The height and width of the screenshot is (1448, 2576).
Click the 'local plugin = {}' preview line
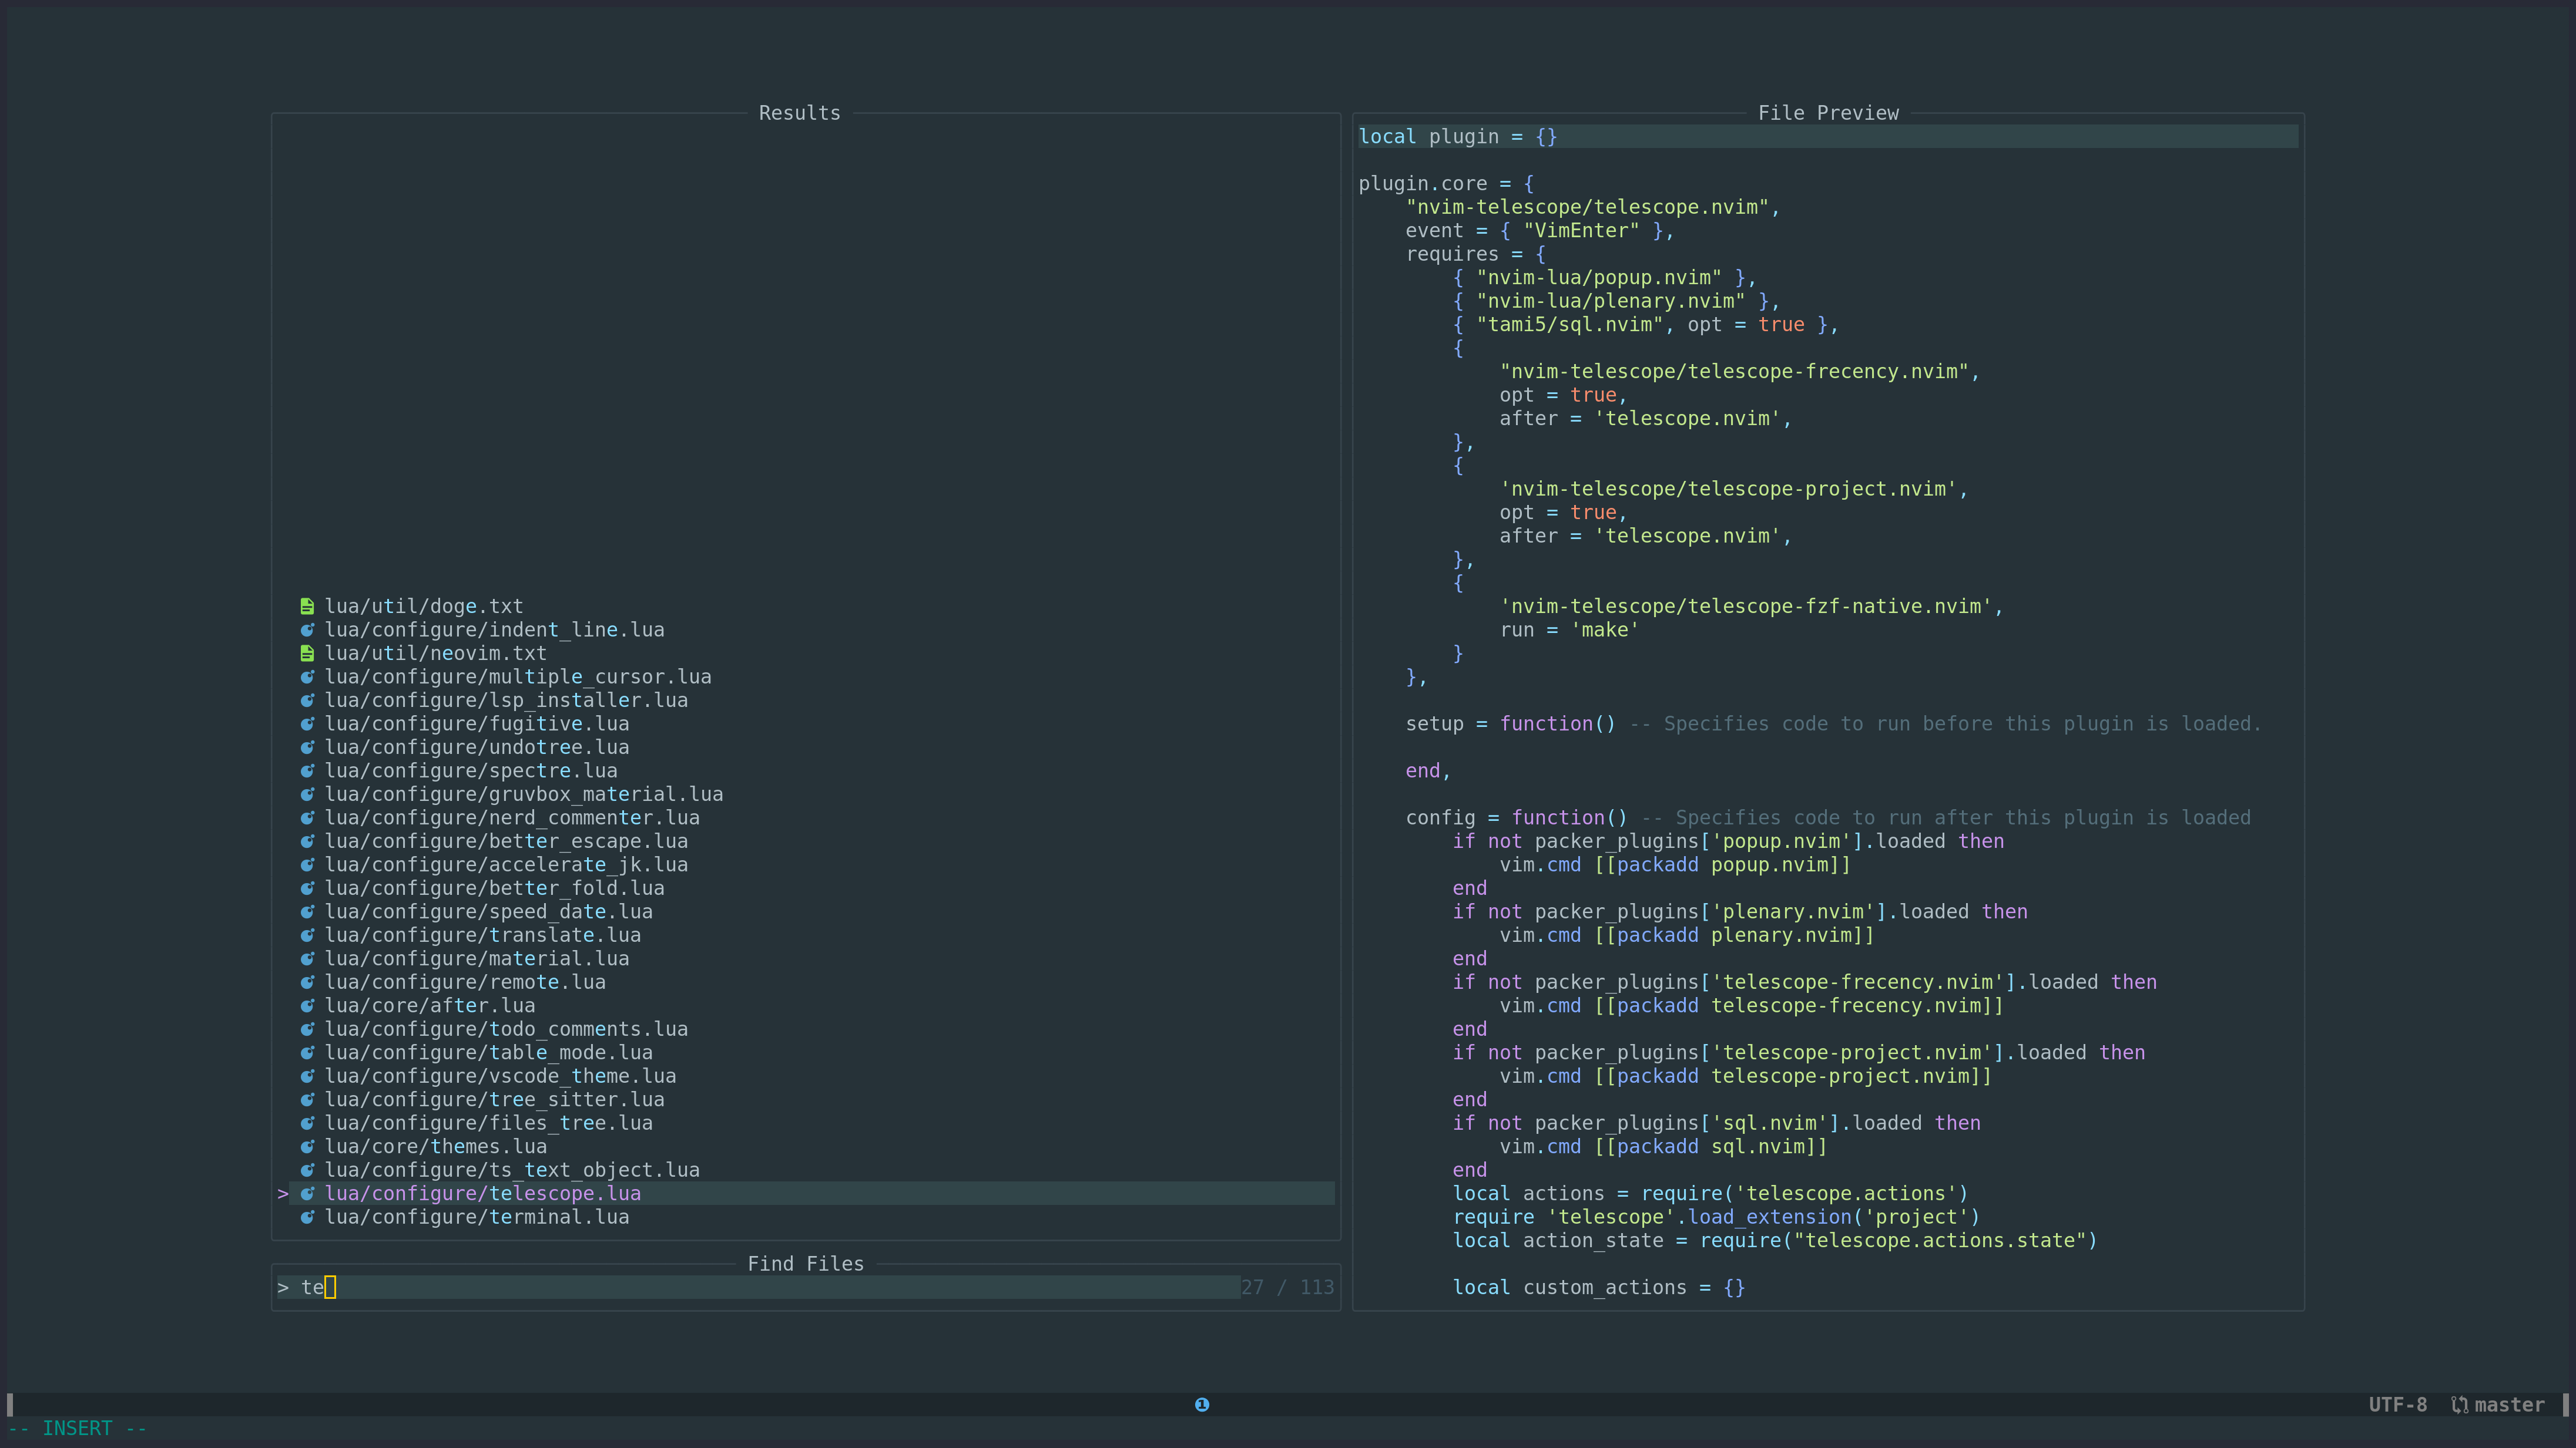tap(1457, 136)
